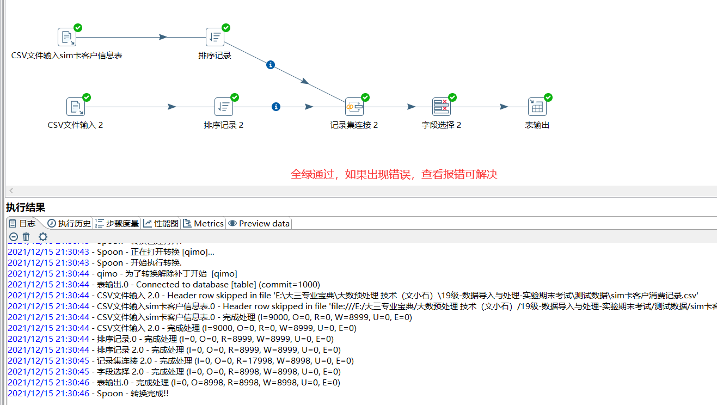
Task: Click log line 表输出.0 - 完成处理
Action: click(174, 383)
